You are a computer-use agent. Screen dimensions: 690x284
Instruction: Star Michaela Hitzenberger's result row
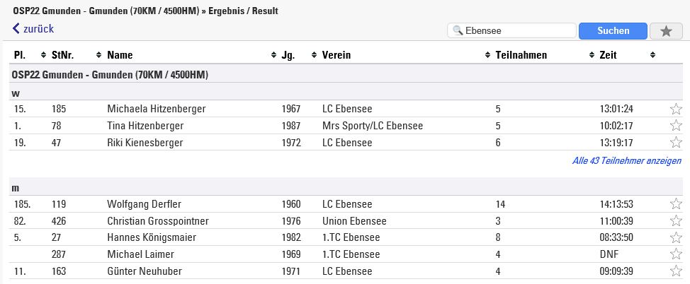click(x=676, y=109)
